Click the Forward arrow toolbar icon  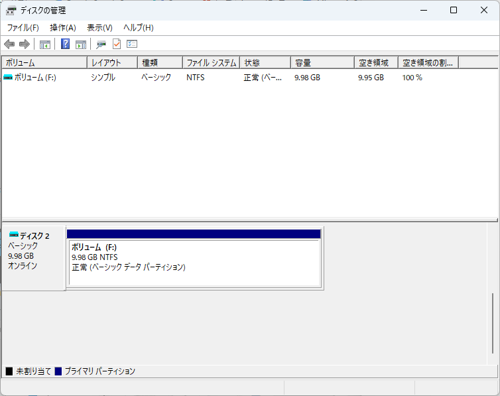pos(25,44)
